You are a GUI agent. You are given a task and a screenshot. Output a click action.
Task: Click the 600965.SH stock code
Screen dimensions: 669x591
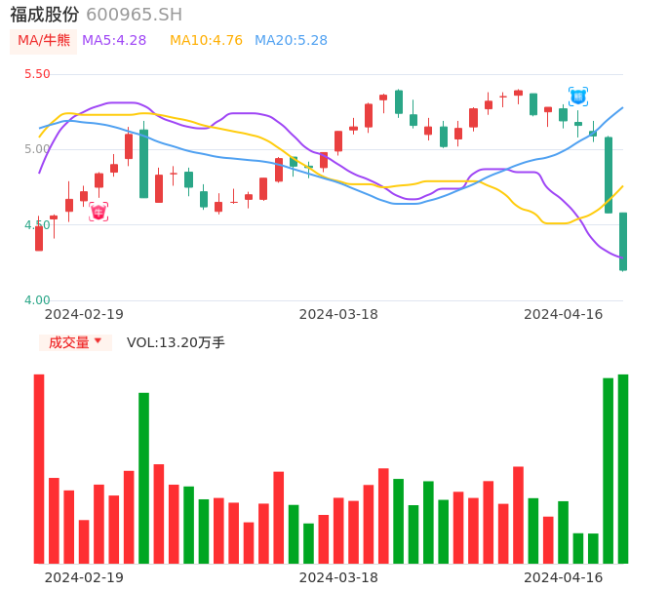click(134, 15)
